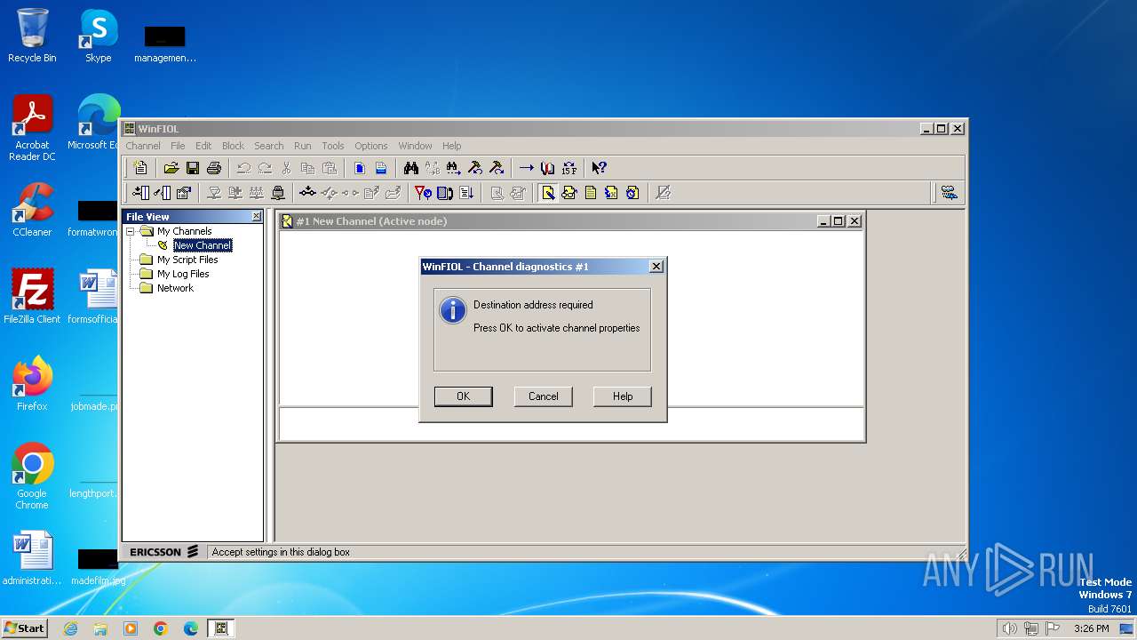Select the CCleaner desktop icon

(x=32, y=210)
